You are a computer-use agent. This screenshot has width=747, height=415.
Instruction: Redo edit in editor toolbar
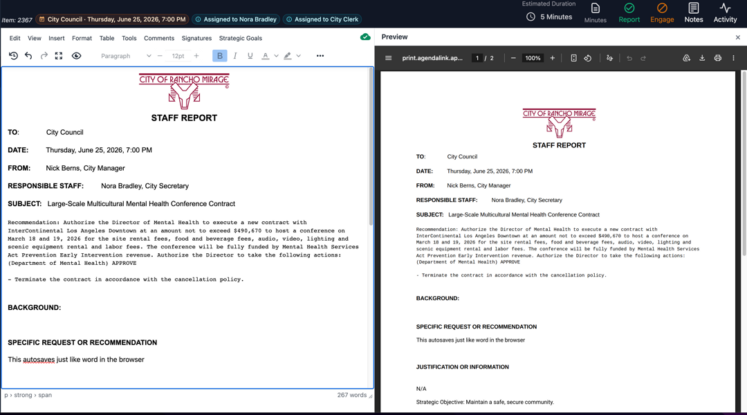44,56
